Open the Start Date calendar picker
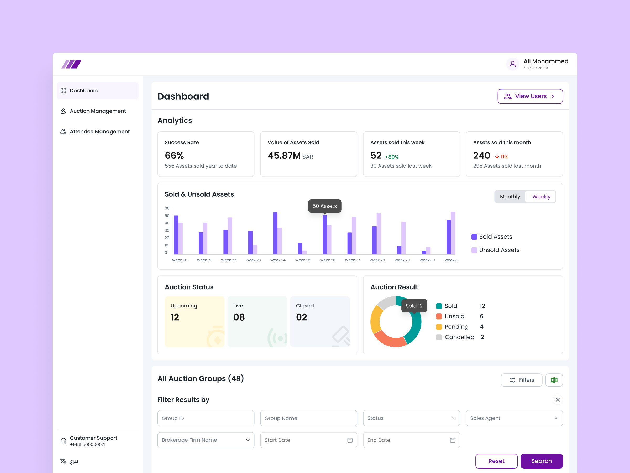630x473 pixels. pos(350,440)
